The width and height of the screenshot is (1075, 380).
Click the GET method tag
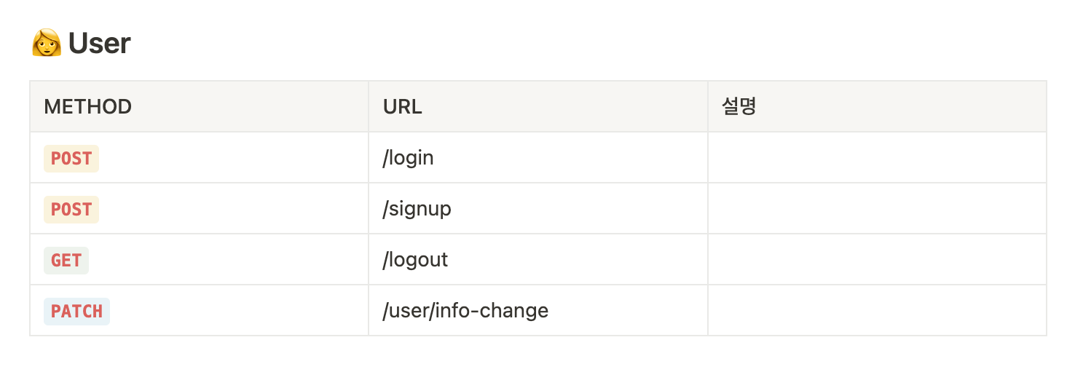coord(66,260)
